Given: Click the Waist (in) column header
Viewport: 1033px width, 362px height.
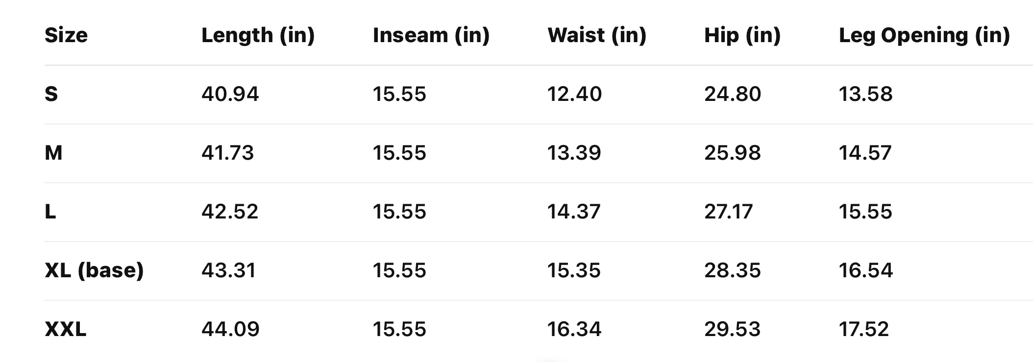Looking at the screenshot, I should [x=596, y=35].
